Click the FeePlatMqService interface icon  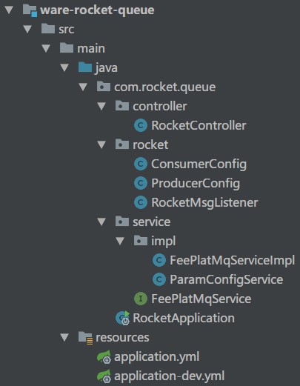tap(141, 299)
